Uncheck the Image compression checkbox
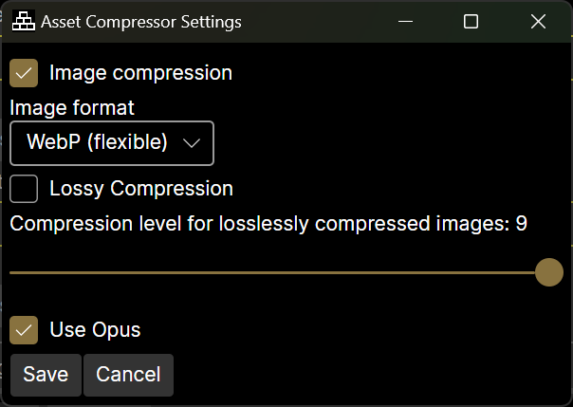This screenshot has height=407, width=573. (x=24, y=73)
